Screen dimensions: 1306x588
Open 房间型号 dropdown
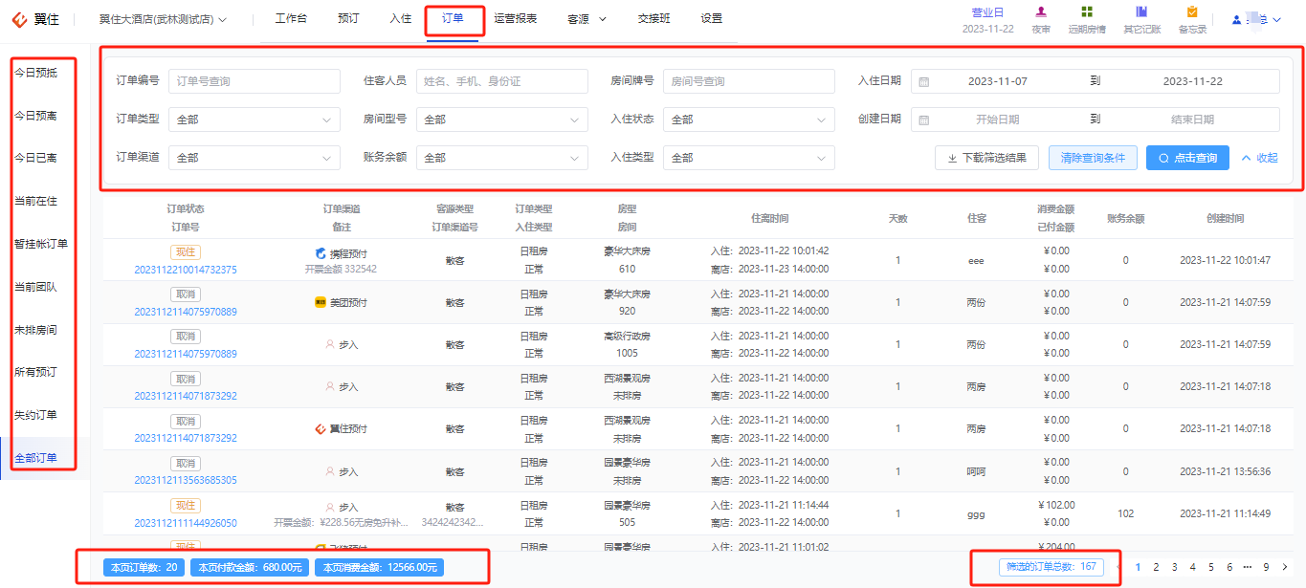(x=501, y=120)
